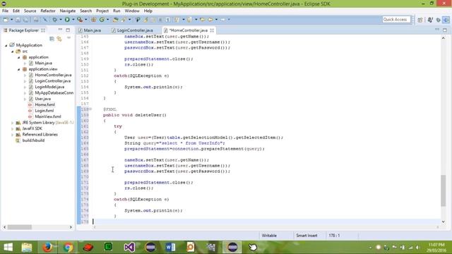Toggle Link with Editor in Package Explorer
This screenshot has width=452, height=254.
point(59,39)
